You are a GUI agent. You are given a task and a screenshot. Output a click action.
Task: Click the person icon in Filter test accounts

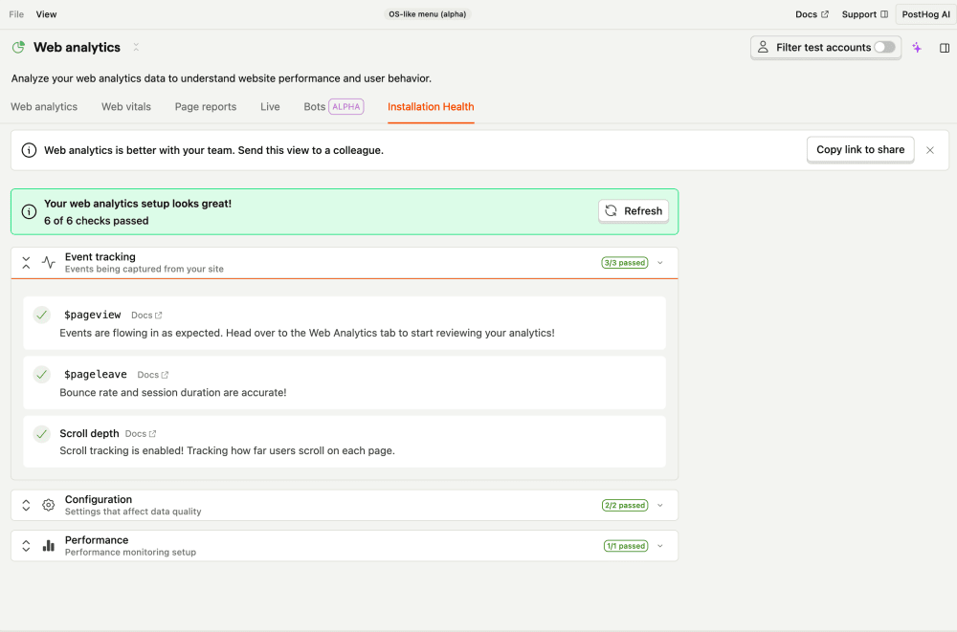763,47
